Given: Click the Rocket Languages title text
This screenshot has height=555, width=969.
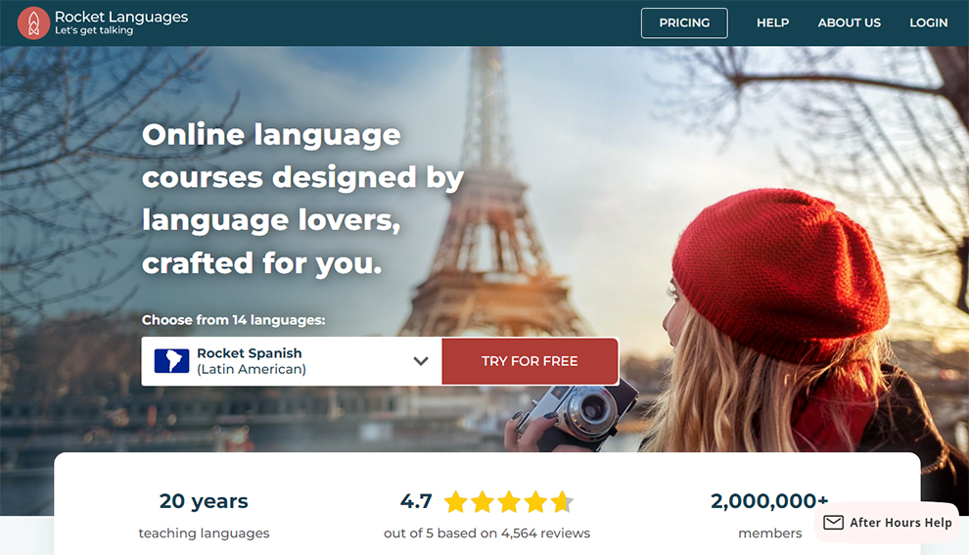Looking at the screenshot, I should (x=121, y=17).
